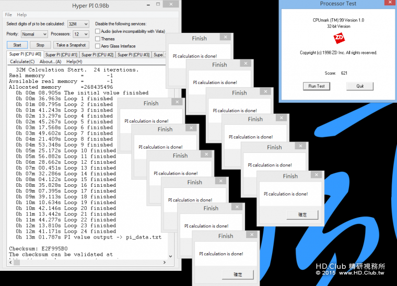Click the horizontal scrollbar left arrow in log

(10, 263)
